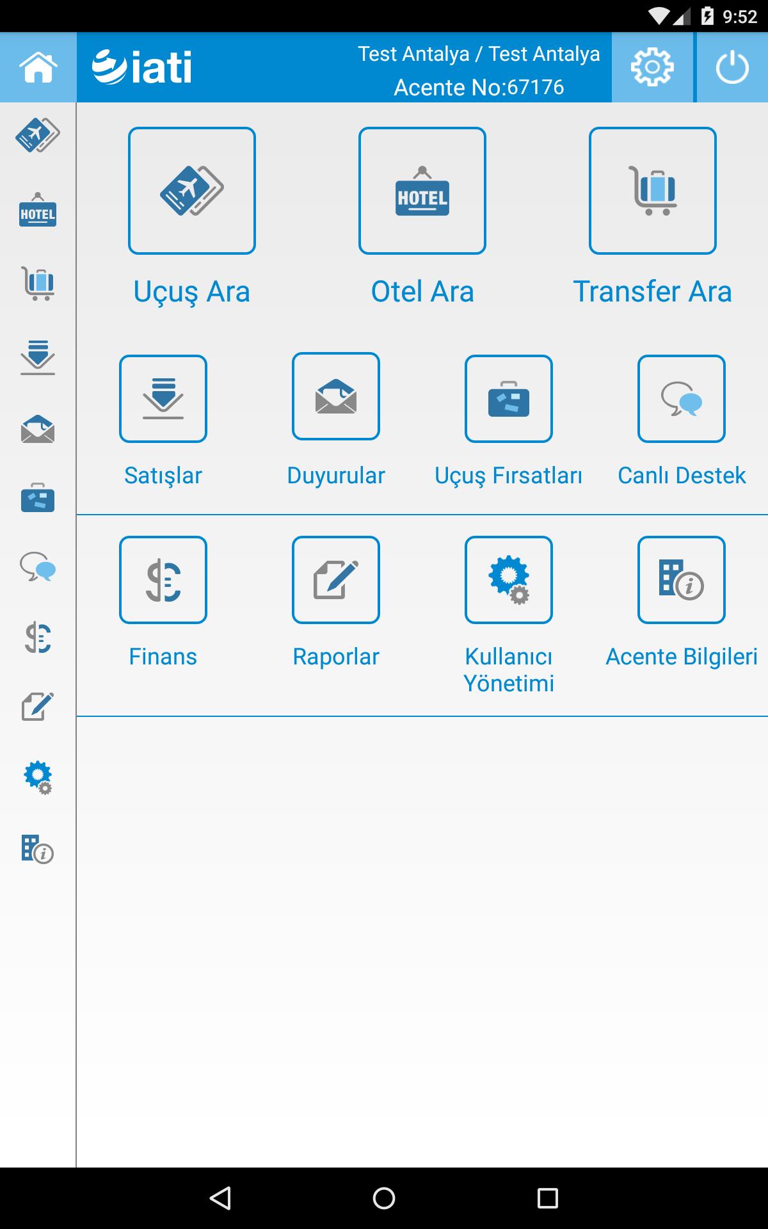Tap the Finans currency tile
The image size is (768, 1229).
[163, 580]
